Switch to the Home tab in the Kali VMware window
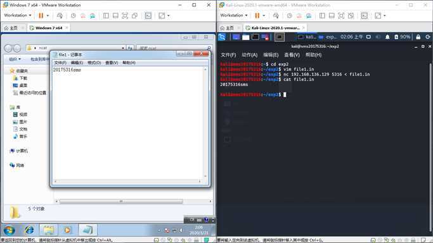The image size is (433, 243). (228, 28)
